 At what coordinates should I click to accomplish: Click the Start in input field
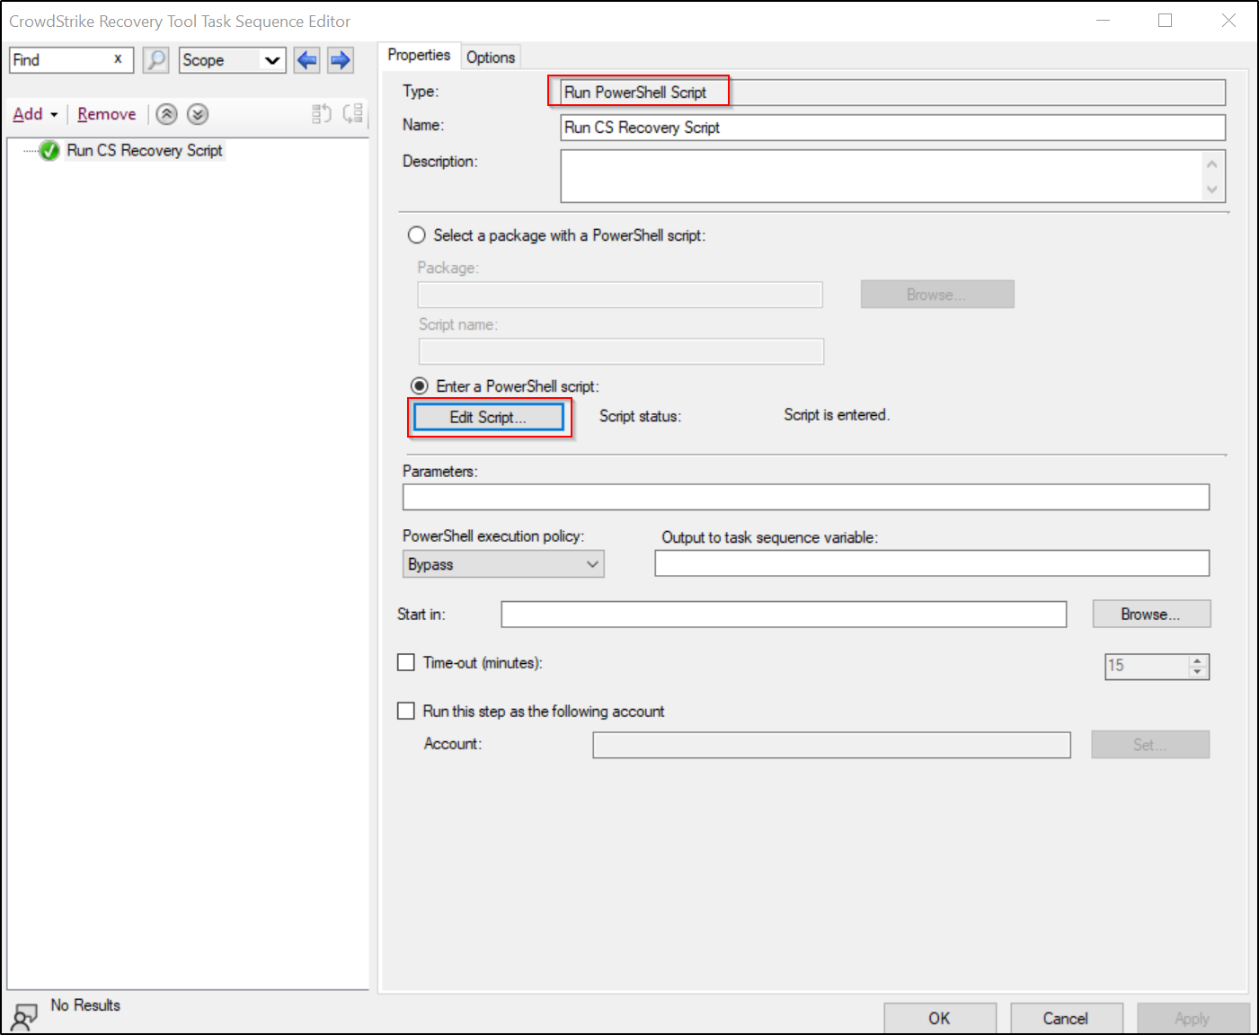pyautogui.click(x=784, y=615)
